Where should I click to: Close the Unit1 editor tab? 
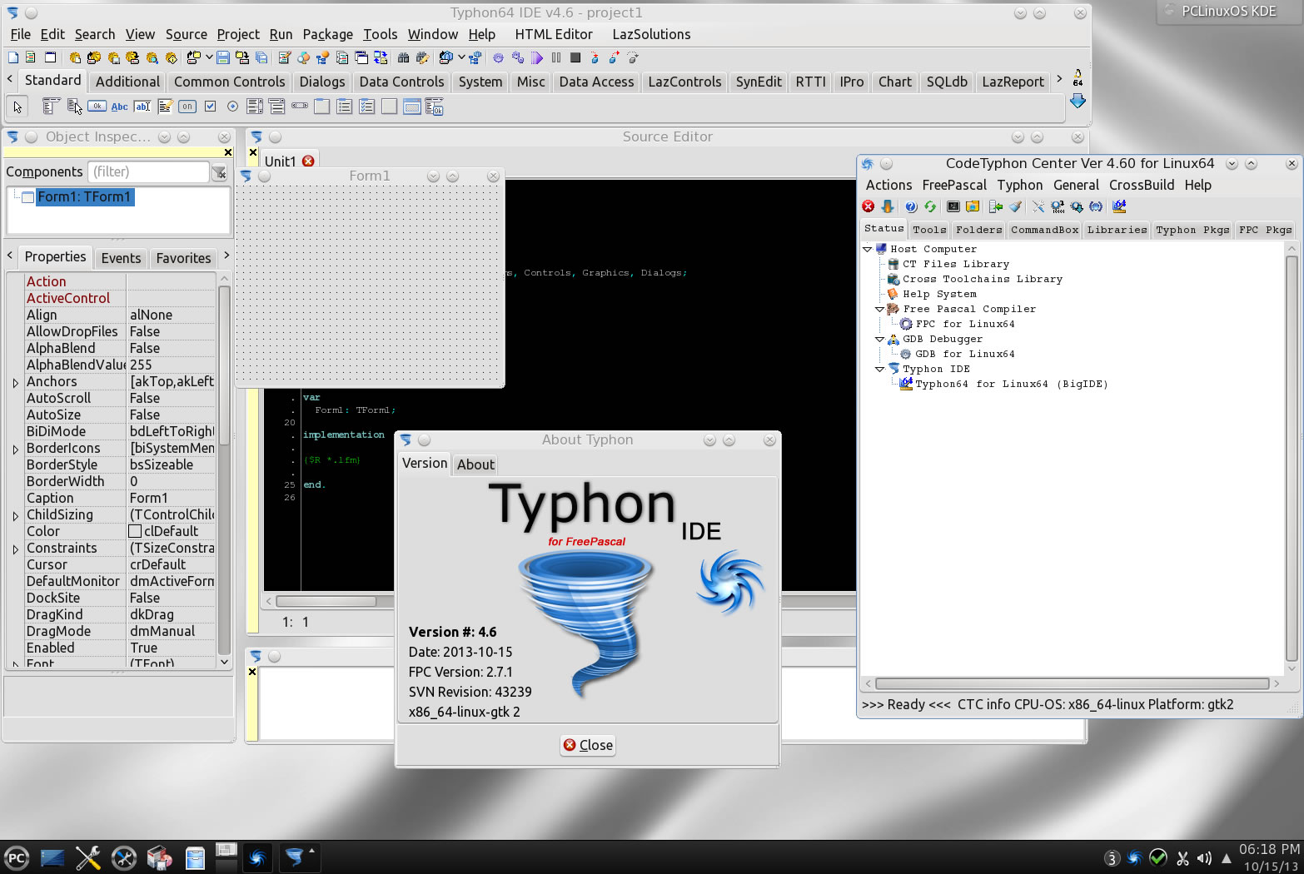coord(308,161)
